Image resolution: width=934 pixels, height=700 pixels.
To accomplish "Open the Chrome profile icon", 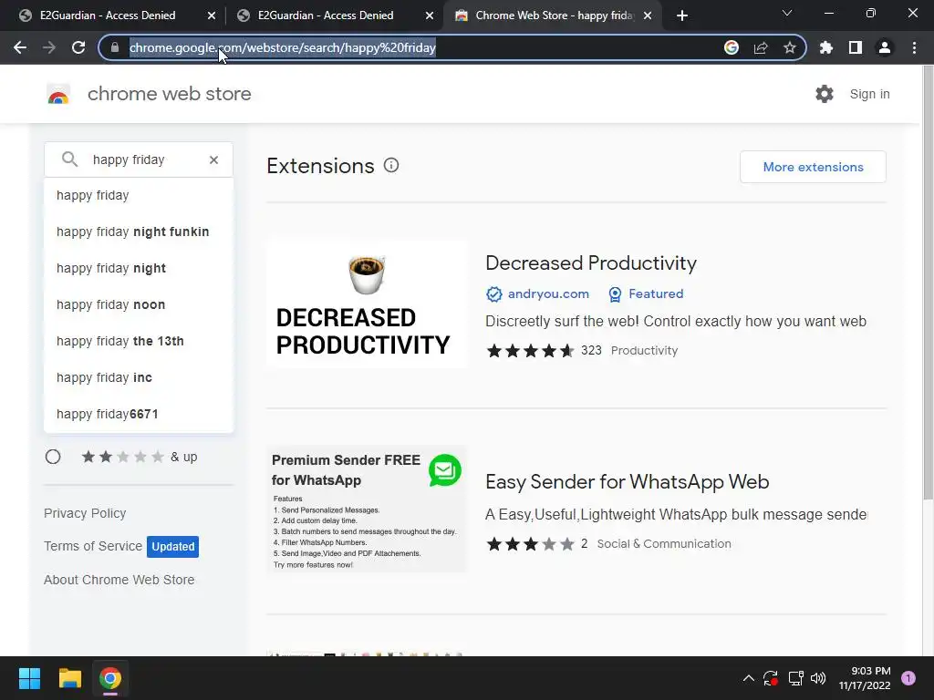I will (x=885, y=47).
